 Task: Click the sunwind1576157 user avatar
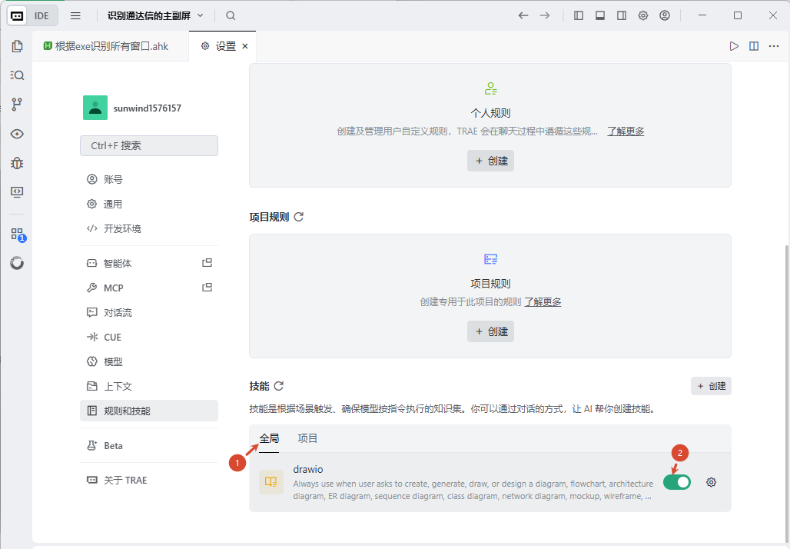pos(95,108)
